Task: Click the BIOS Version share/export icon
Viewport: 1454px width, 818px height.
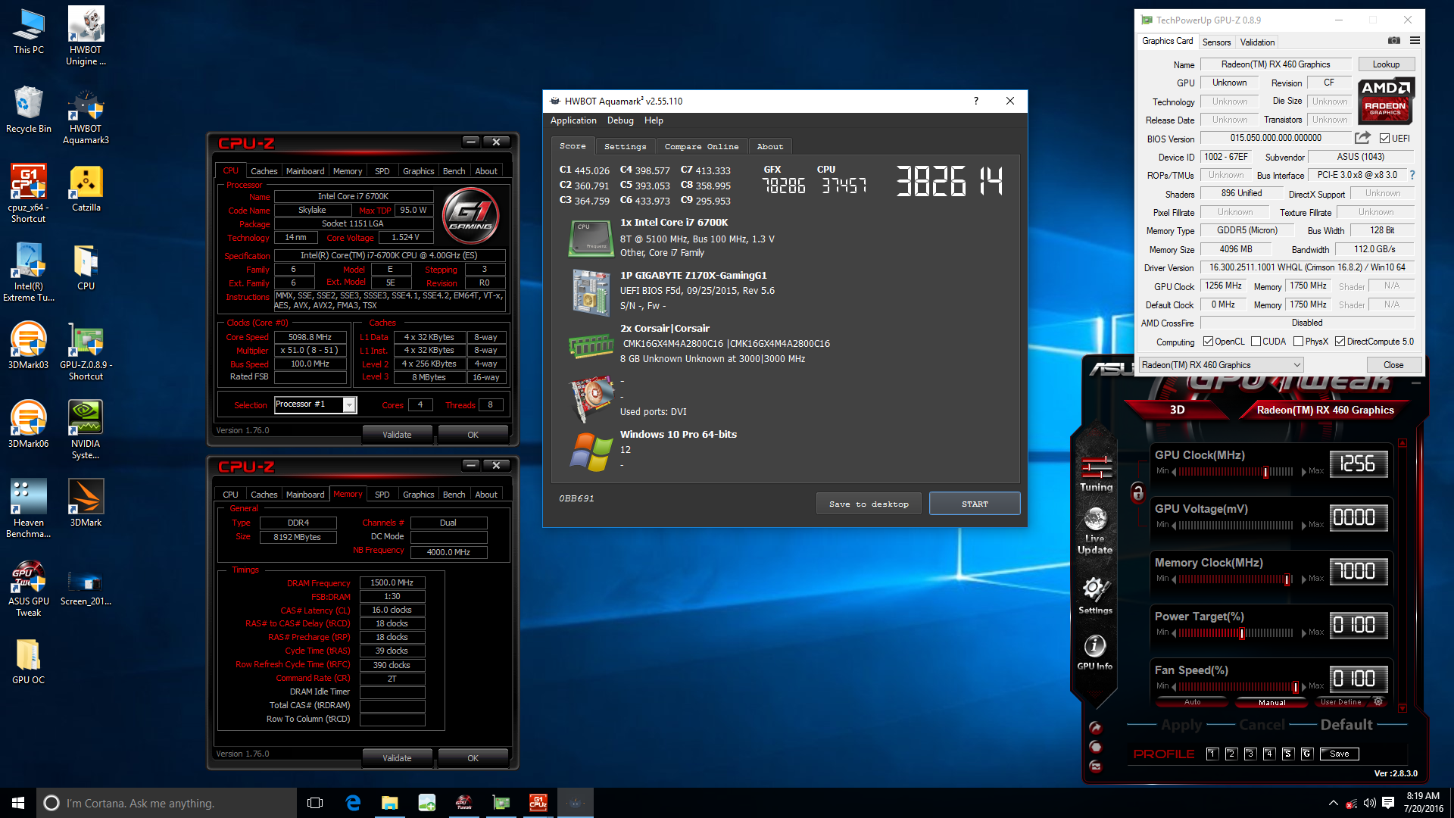Action: coord(1362,138)
